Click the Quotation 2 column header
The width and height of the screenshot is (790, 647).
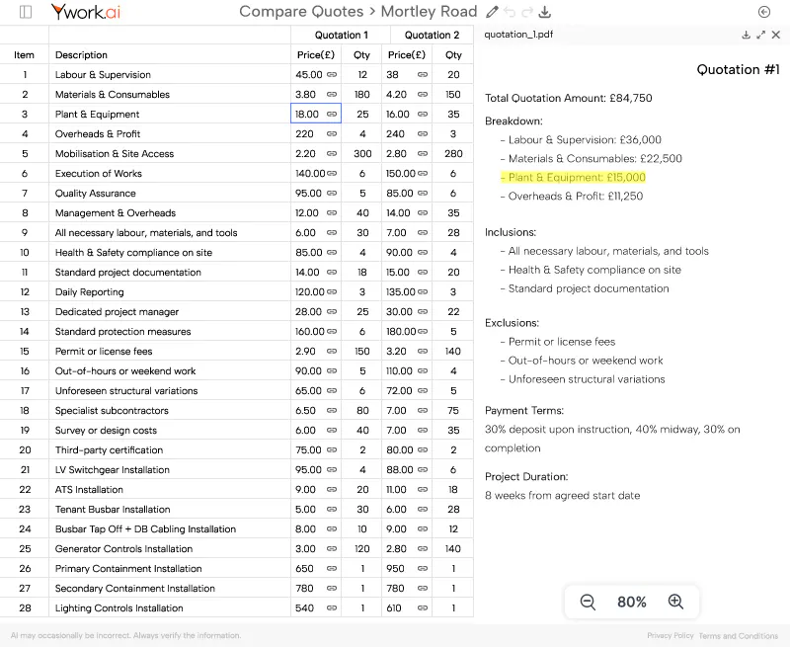pyautogui.click(x=432, y=35)
